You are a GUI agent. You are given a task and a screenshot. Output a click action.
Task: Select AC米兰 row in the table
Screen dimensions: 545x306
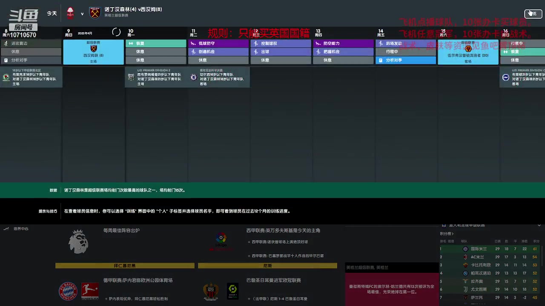(x=490, y=257)
